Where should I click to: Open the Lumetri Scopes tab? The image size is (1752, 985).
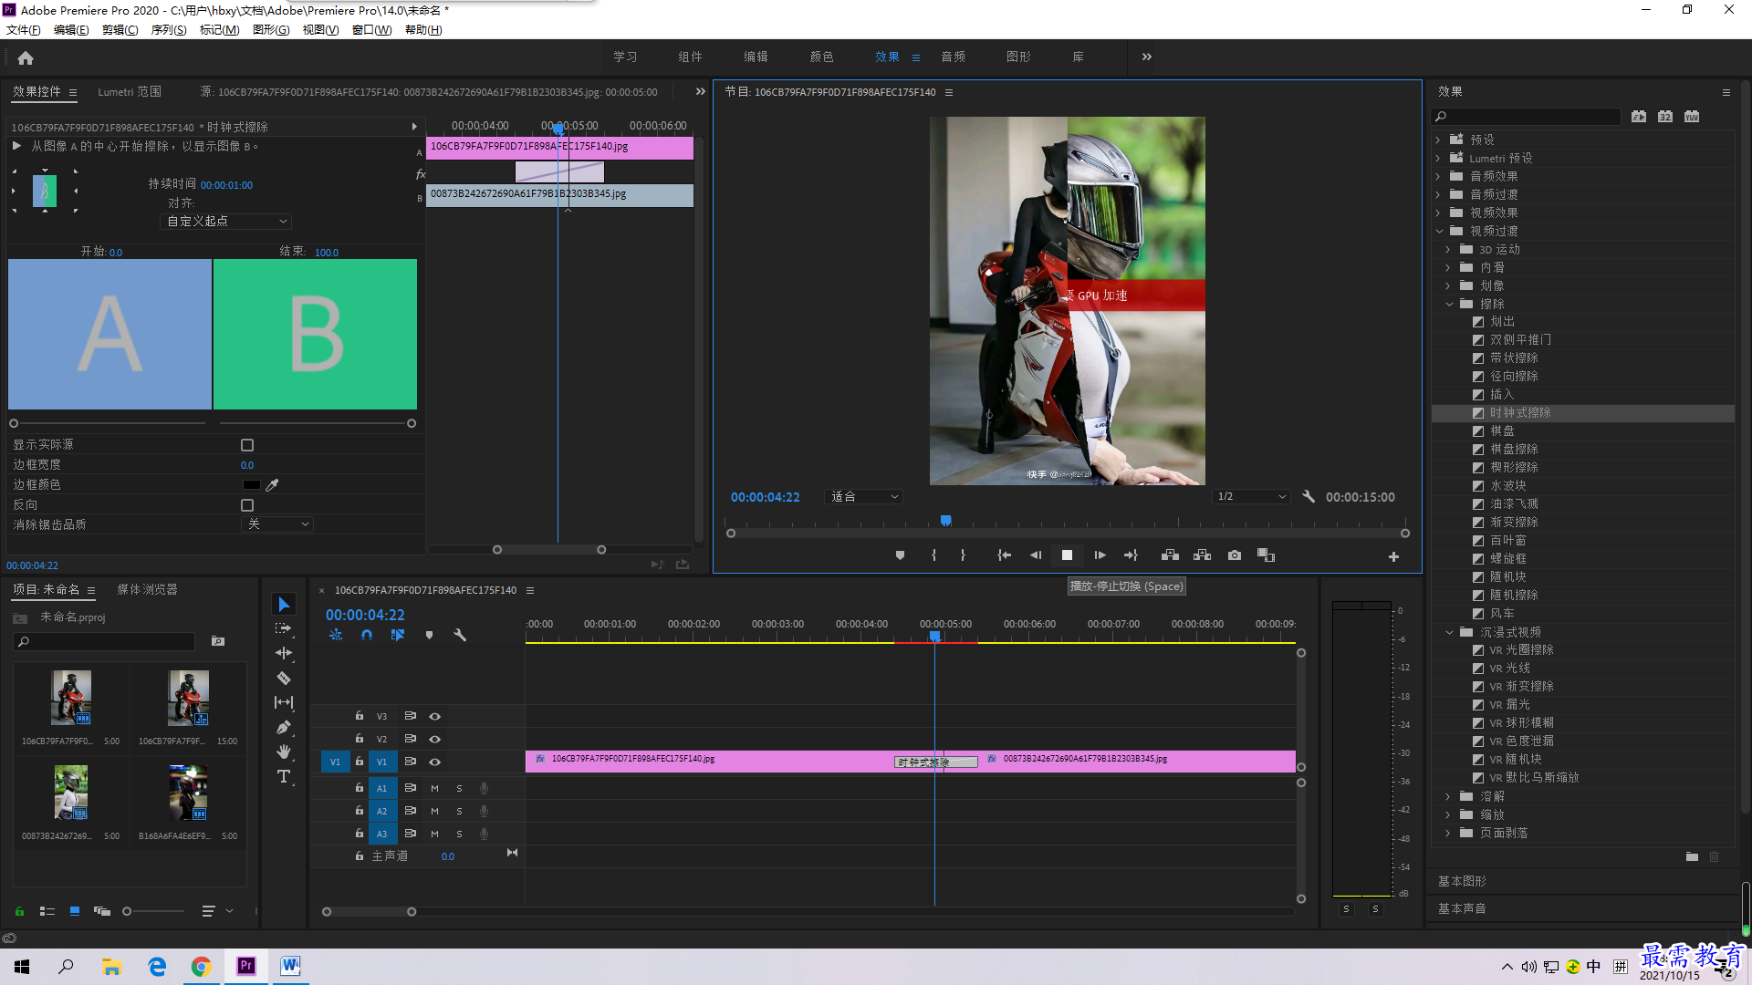[130, 92]
